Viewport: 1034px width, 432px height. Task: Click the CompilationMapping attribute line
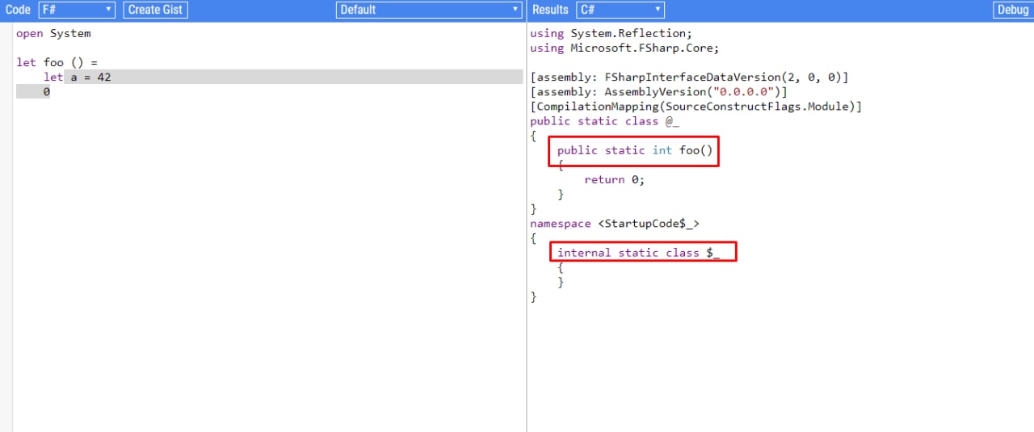pyautogui.click(x=696, y=106)
